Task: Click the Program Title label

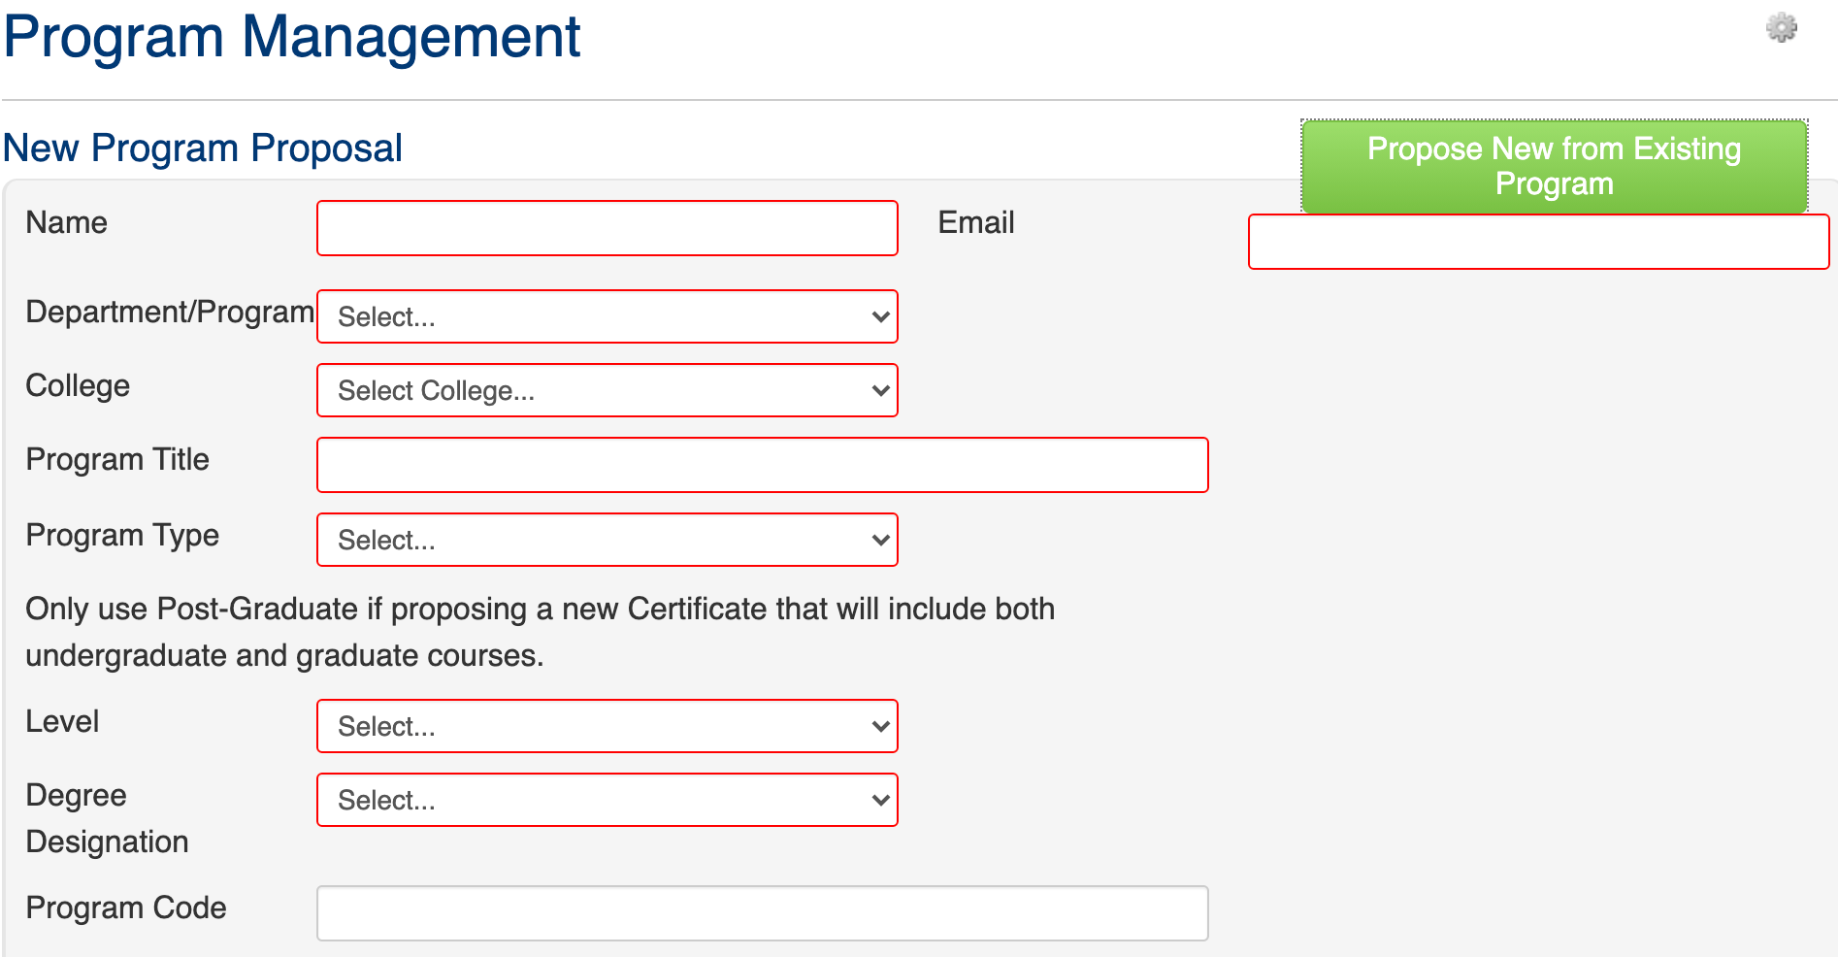Action: pos(117,459)
